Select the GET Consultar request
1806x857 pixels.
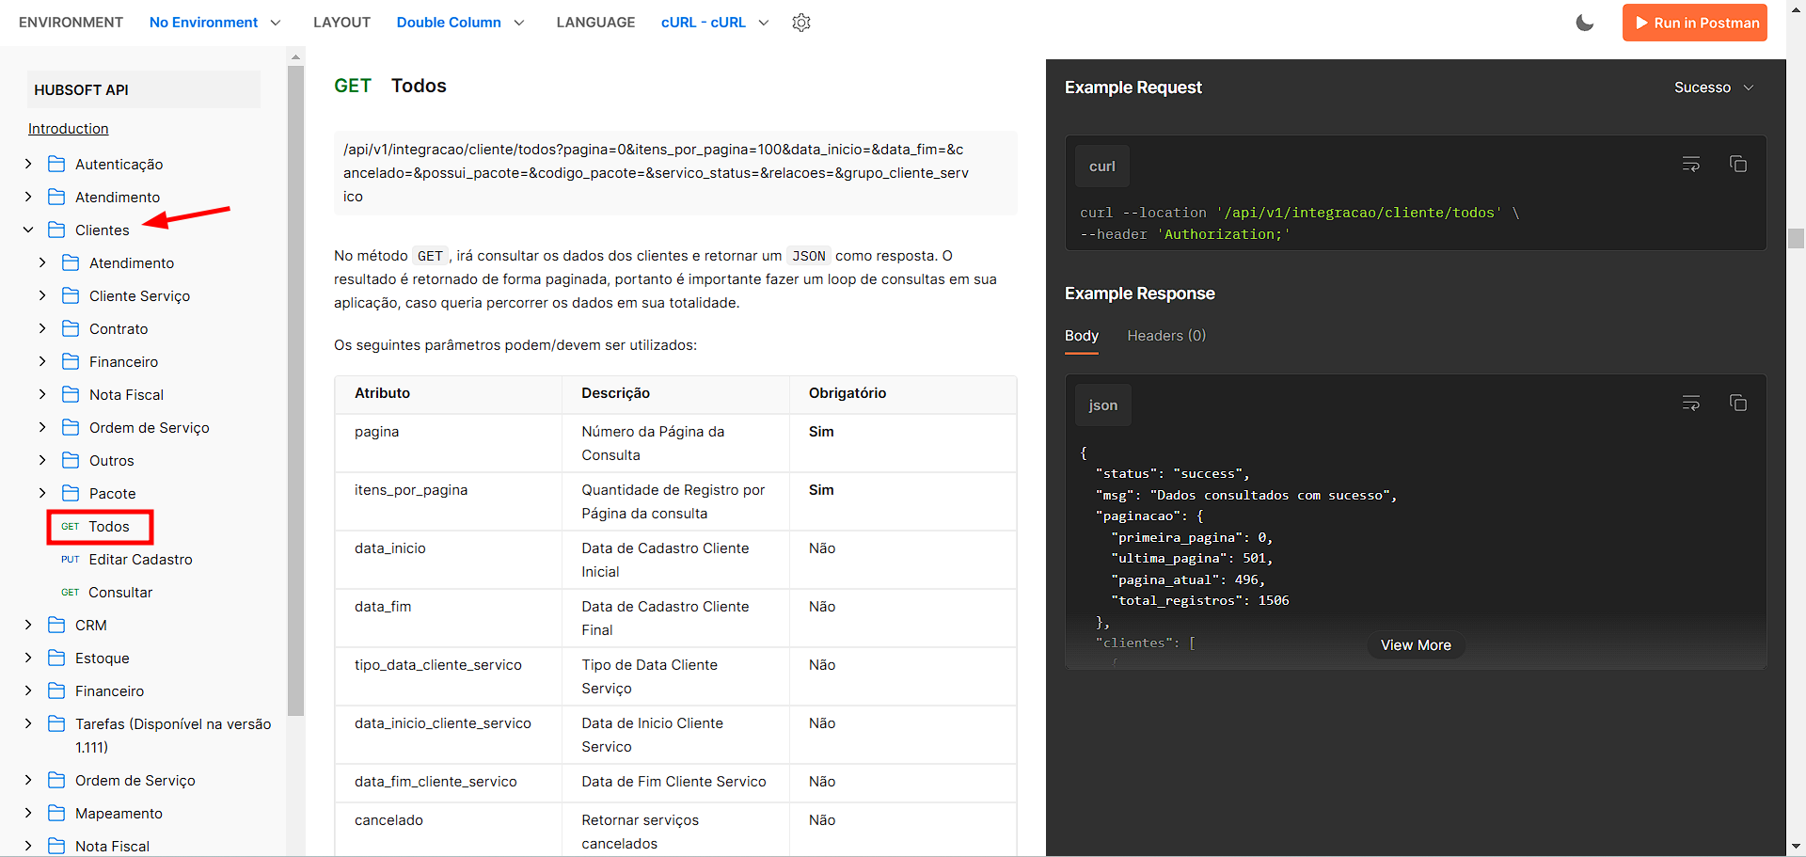(x=106, y=592)
